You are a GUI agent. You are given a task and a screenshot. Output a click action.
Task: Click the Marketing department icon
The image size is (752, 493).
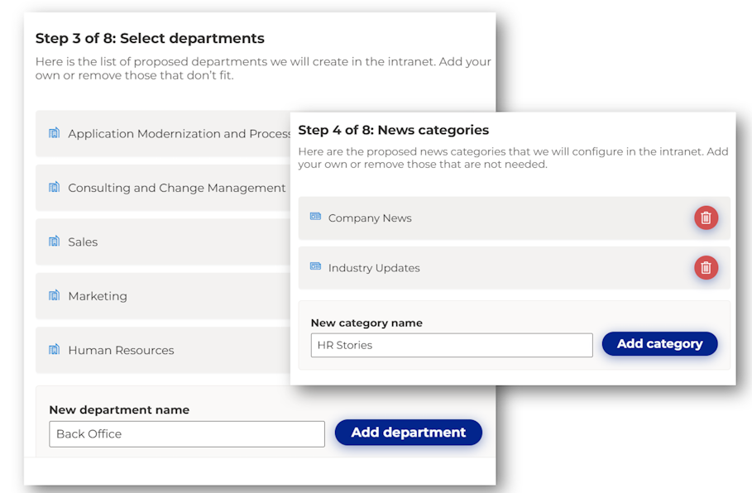point(55,295)
